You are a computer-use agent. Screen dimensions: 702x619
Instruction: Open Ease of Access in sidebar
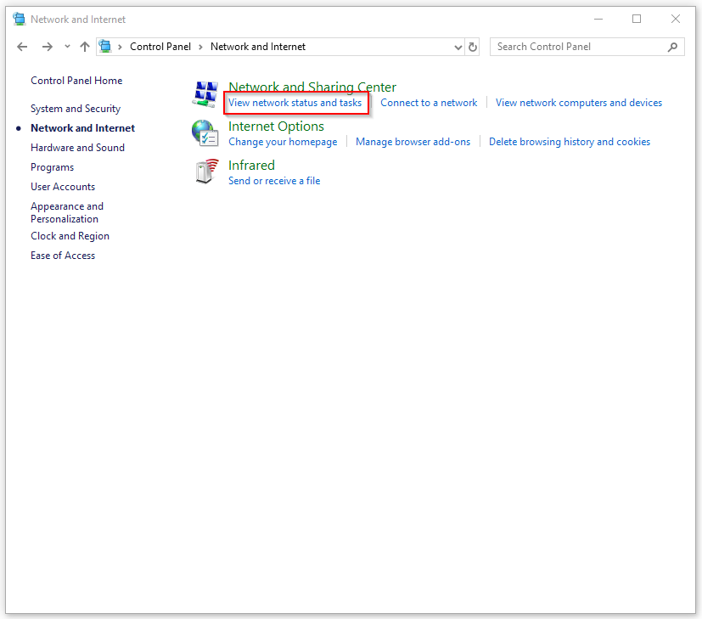(63, 256)
